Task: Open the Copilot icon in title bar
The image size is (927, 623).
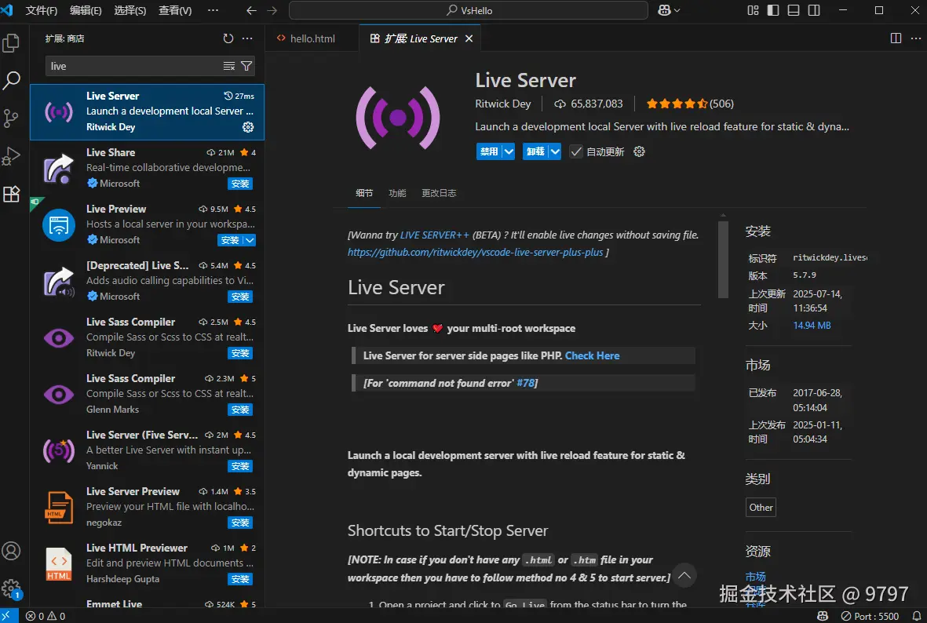Action: click(665, 11)
